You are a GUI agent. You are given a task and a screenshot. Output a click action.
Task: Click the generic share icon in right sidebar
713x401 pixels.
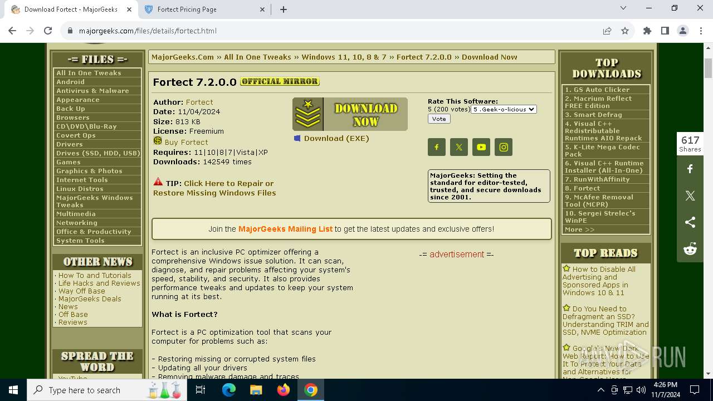coord(690,222)
